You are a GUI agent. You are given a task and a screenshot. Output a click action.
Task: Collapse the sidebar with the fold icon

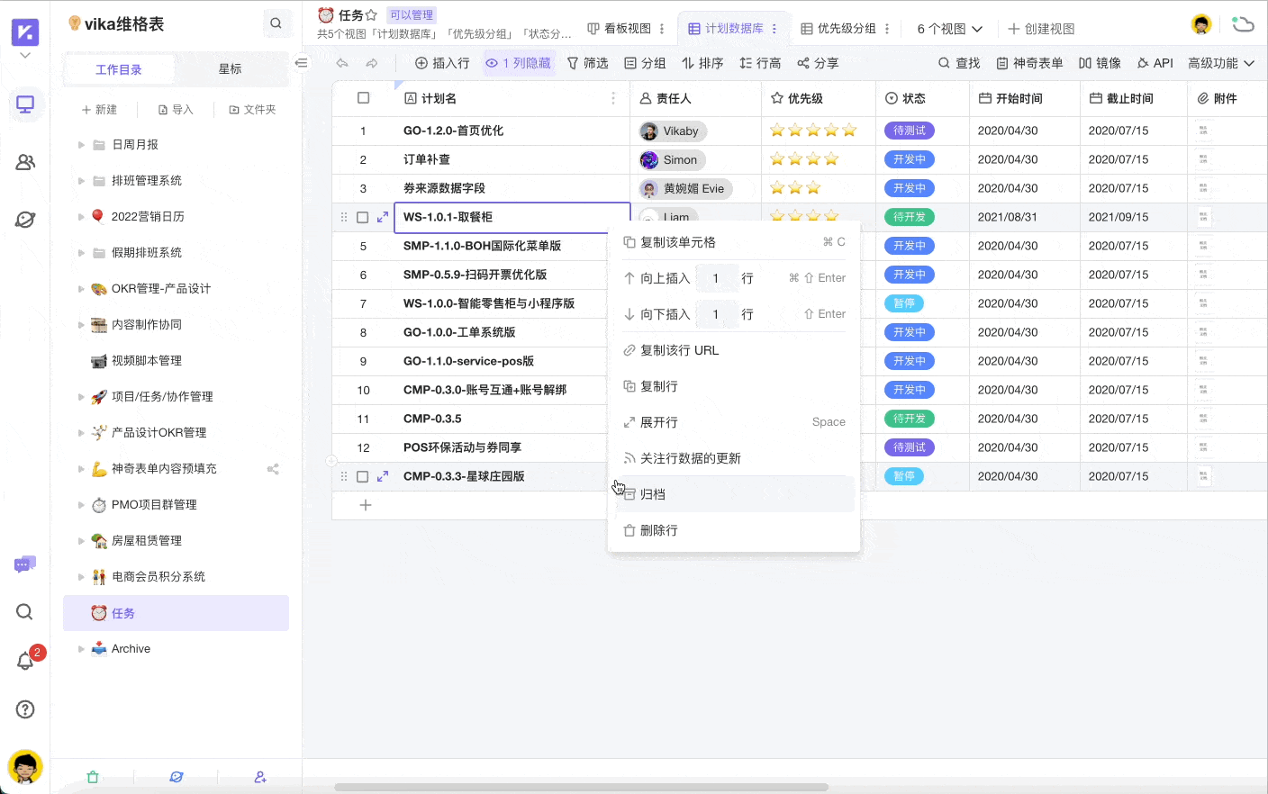pos(302,63)
